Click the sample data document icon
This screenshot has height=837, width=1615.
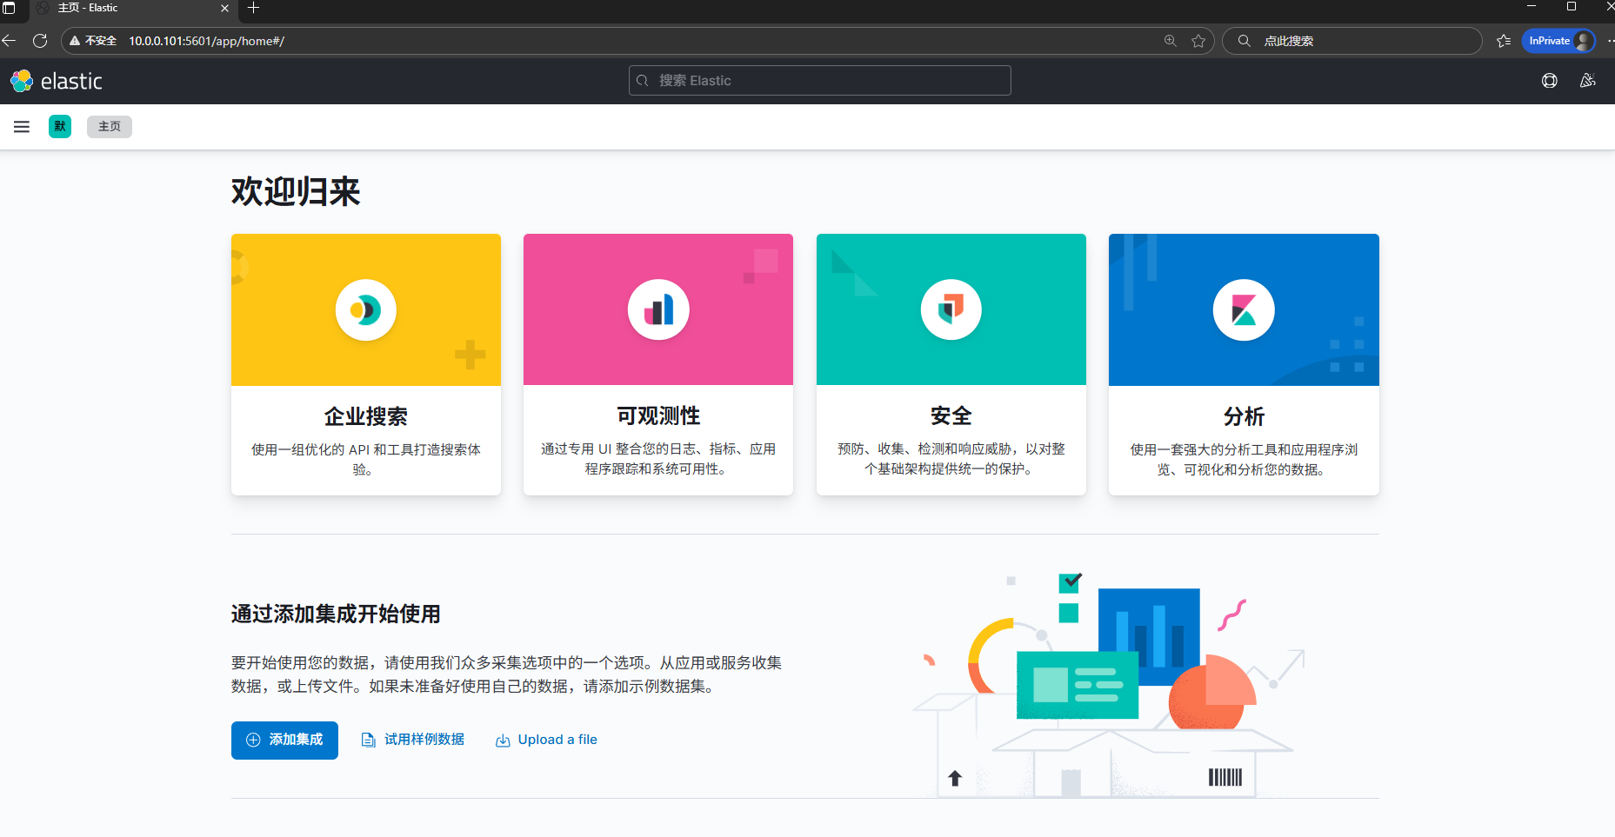tap(368, 741)
